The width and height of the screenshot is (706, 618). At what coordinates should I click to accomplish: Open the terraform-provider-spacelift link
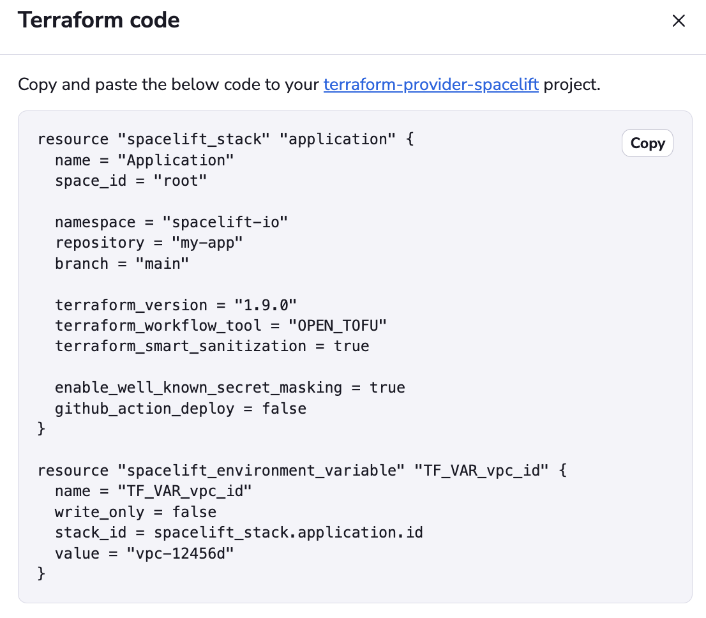[431, 84]
